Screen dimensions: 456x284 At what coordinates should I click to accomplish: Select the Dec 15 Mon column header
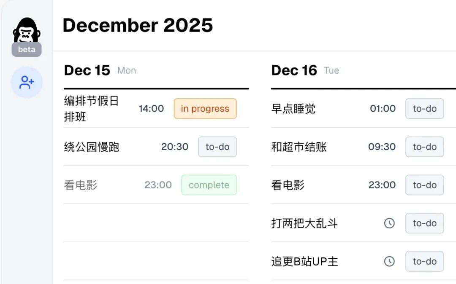87,70
